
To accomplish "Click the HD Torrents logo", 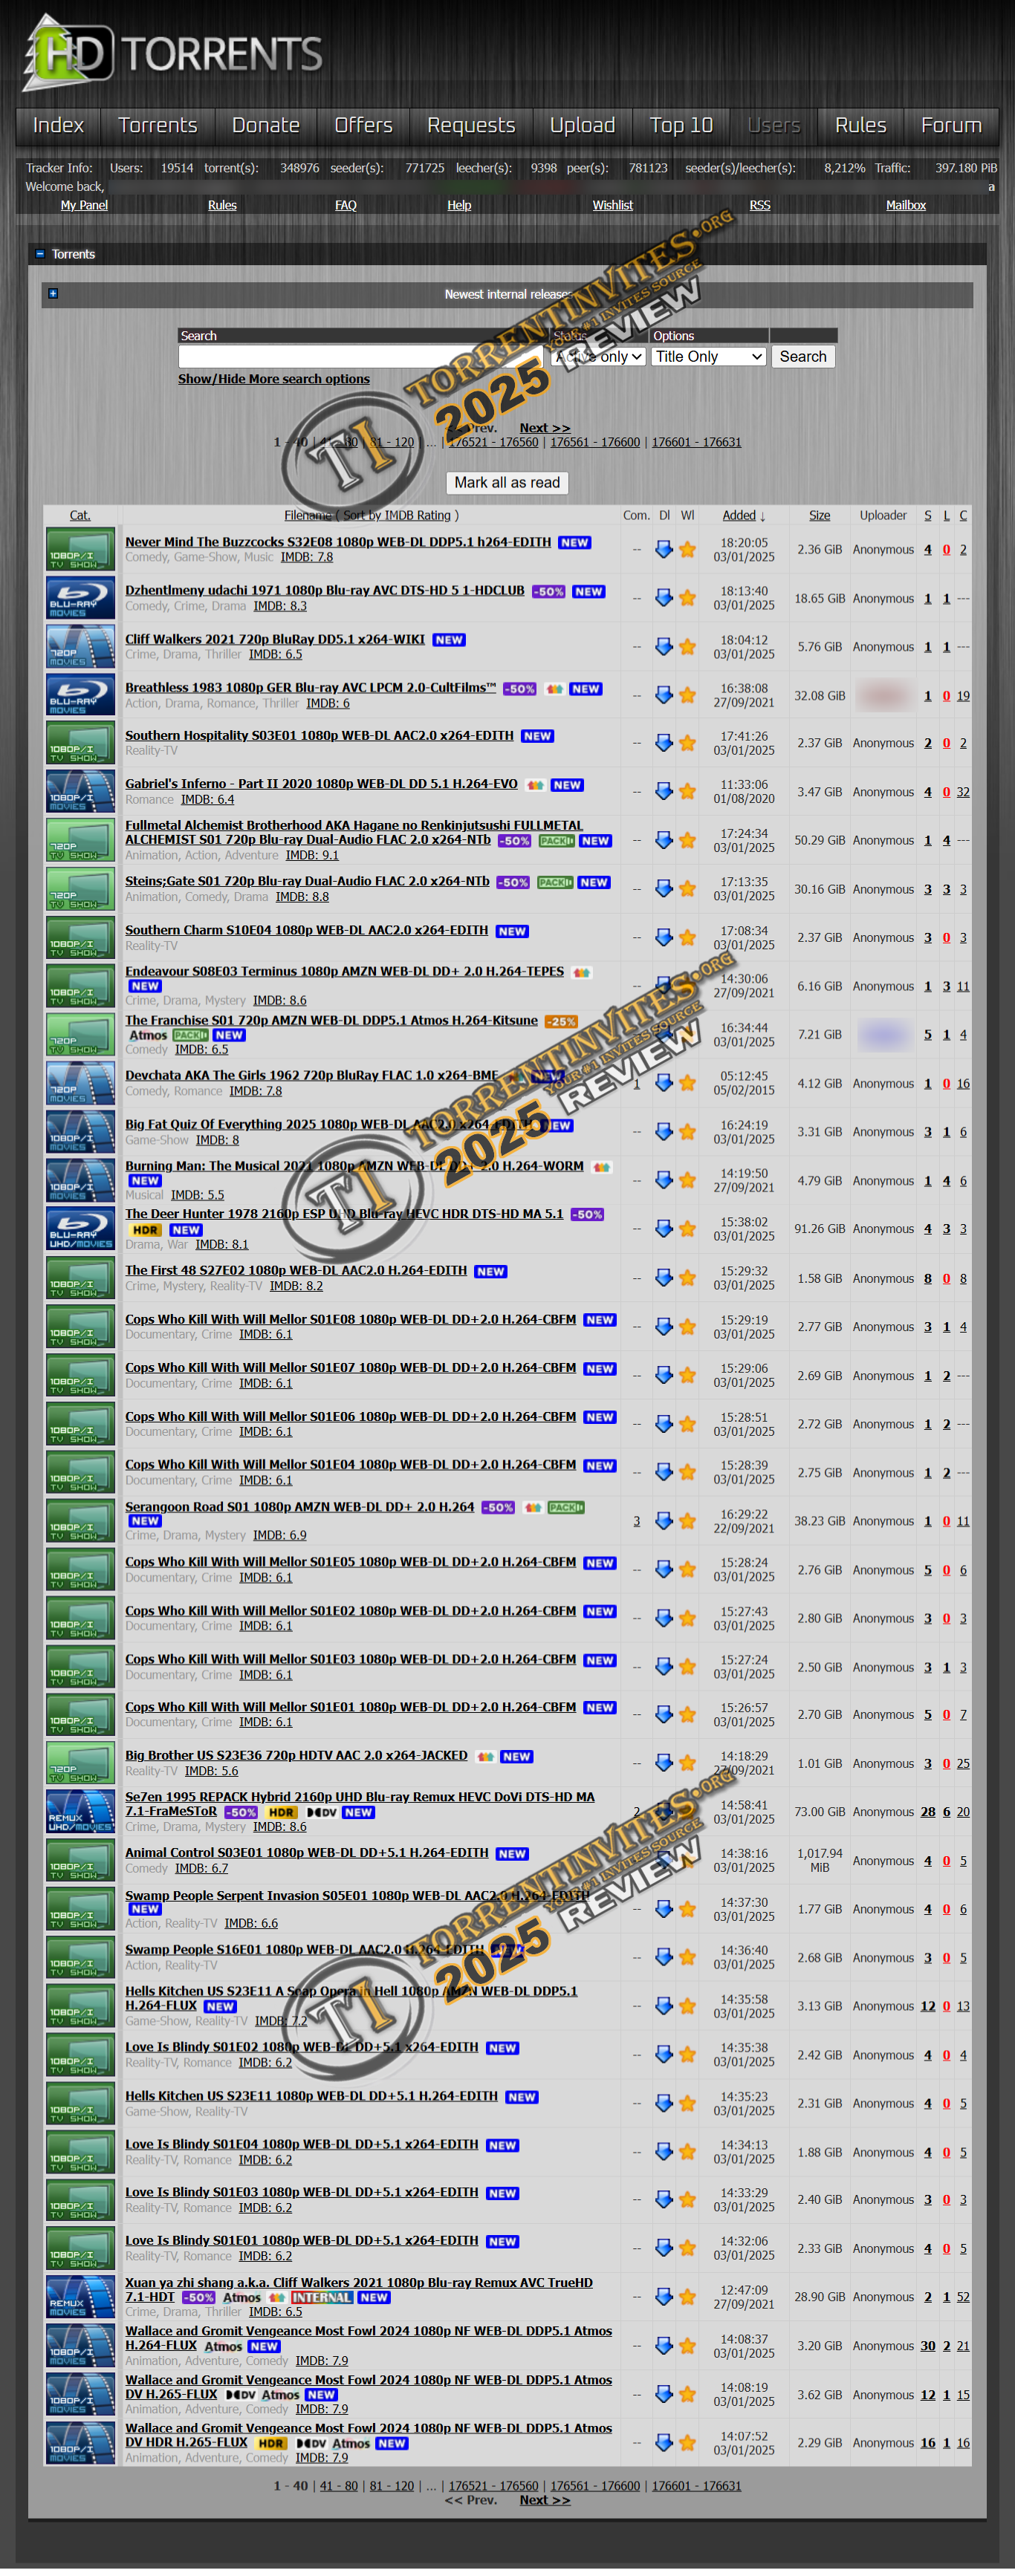I will pos(172,53).
